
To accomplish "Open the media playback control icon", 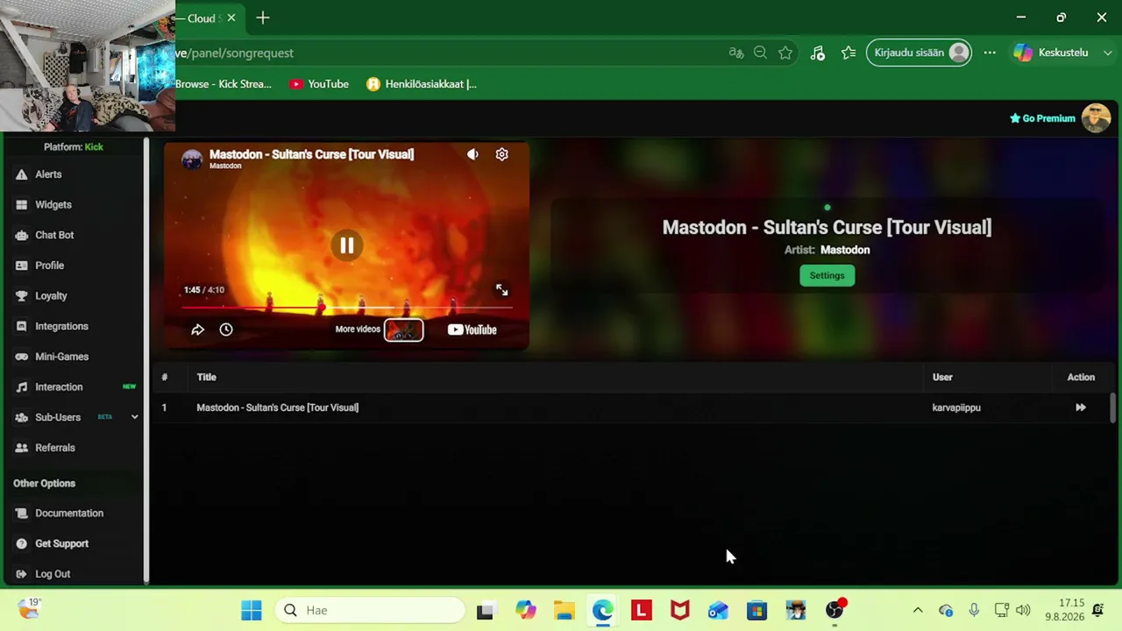I will pos(818,53).
